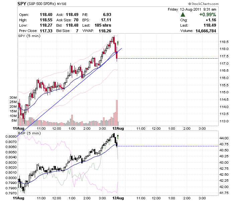Click the NYSE exchange label
Screen dimensions: 234x201
62,4
